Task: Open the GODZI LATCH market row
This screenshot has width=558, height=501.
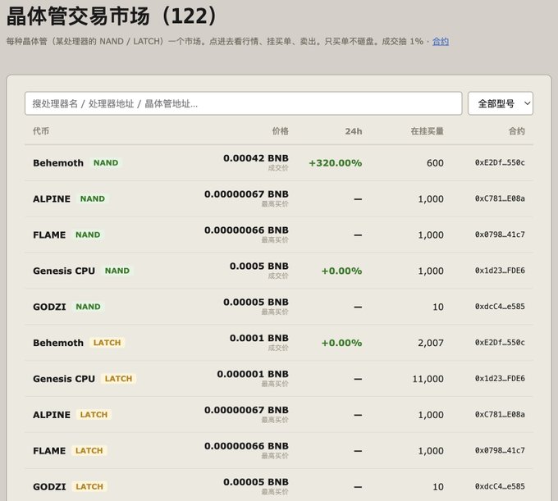Action: pyautogui.click(x=279, y=486)
